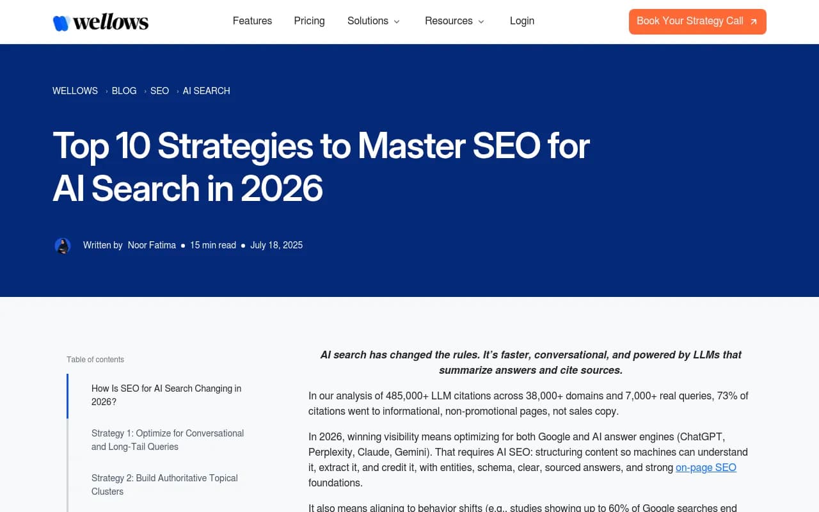Viewport: 819px width, 512px height.
Task: Select WELLOWS in the breadcrumb trail
Action: pos(75,91)
